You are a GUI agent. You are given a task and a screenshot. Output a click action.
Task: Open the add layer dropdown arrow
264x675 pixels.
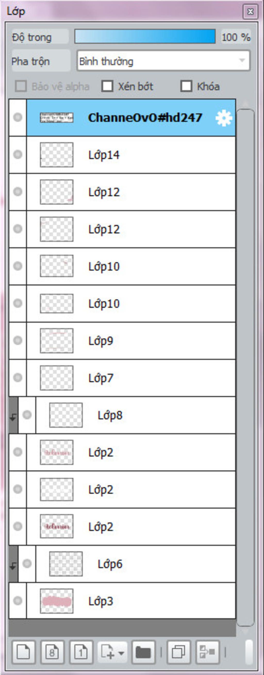click(x=121, y=652)
